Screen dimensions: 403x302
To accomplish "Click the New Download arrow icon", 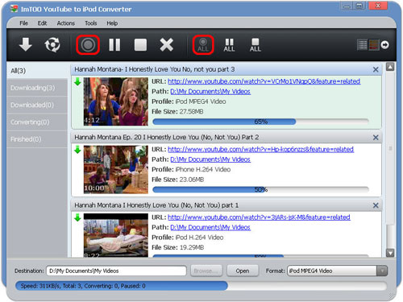I will click(x=26, y=44).
